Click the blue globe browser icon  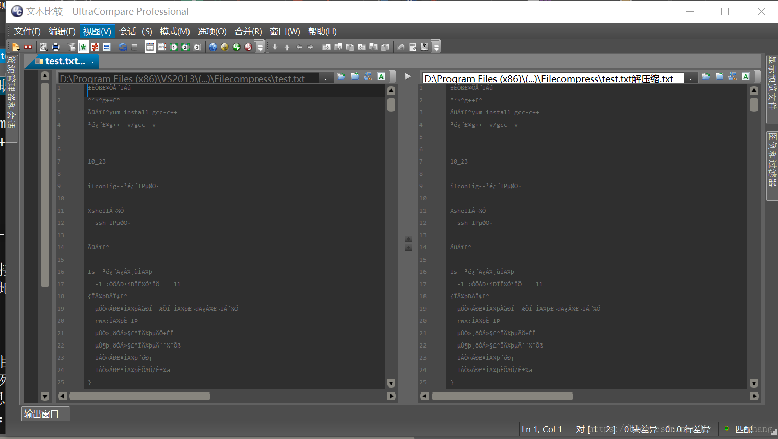(213, 47)
